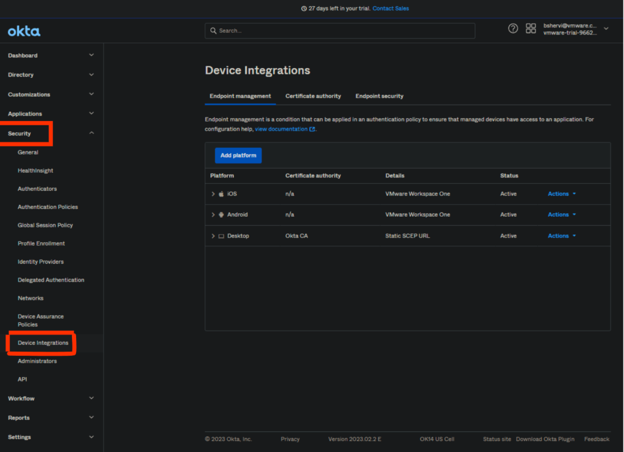Click the external link icon beside view documentation

tap(313, 130)
